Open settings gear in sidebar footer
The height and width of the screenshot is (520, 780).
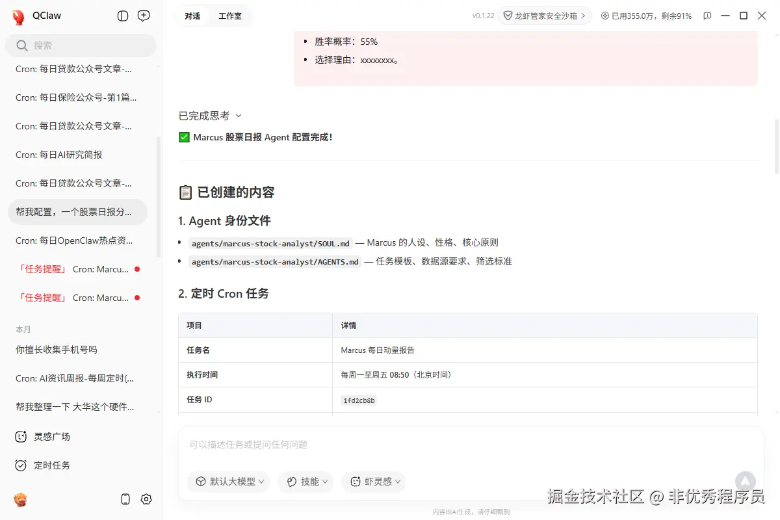pyautogui.click(x=146, y=499)
